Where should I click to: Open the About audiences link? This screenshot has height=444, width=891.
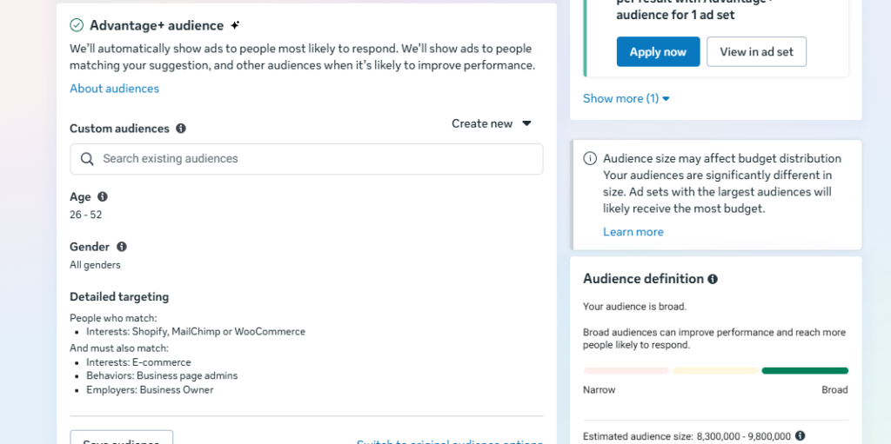pos(114,89)
